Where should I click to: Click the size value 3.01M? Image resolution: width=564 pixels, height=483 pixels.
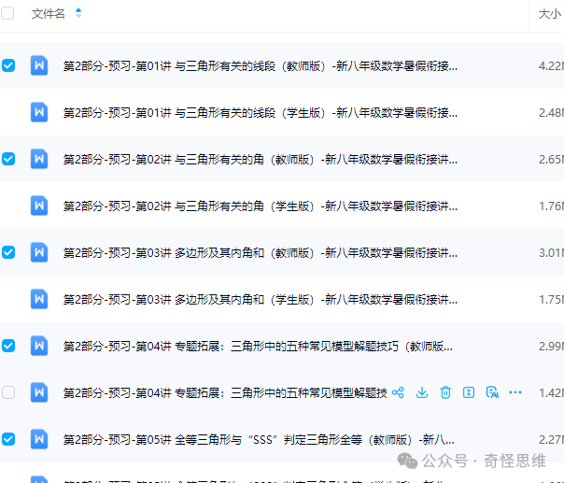click(551, 252)
